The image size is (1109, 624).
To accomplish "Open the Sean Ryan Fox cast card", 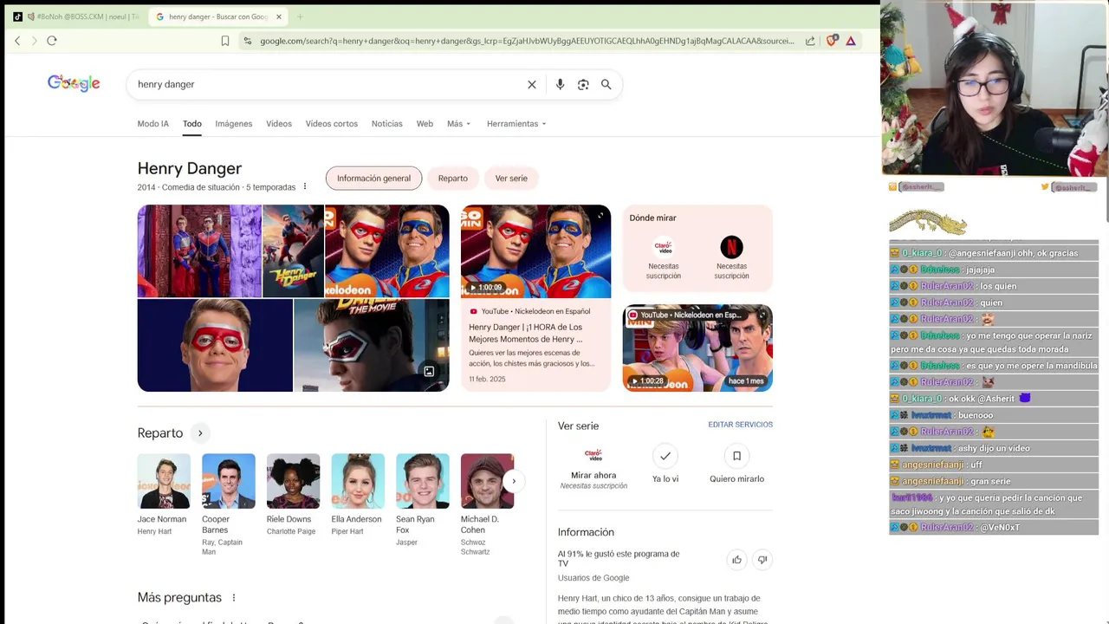I will point(422,500).
